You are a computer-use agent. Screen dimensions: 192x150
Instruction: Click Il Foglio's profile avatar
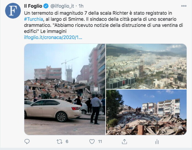pos(13,11)
